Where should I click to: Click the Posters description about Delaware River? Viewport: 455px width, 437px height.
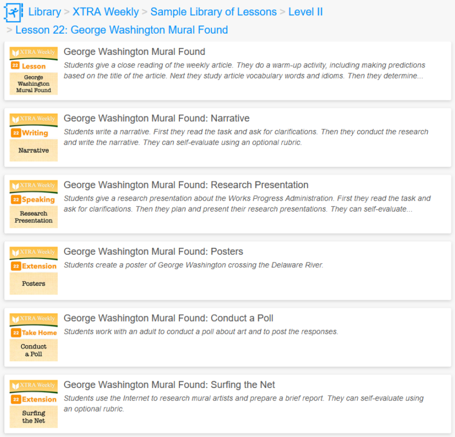pos(194,265)
